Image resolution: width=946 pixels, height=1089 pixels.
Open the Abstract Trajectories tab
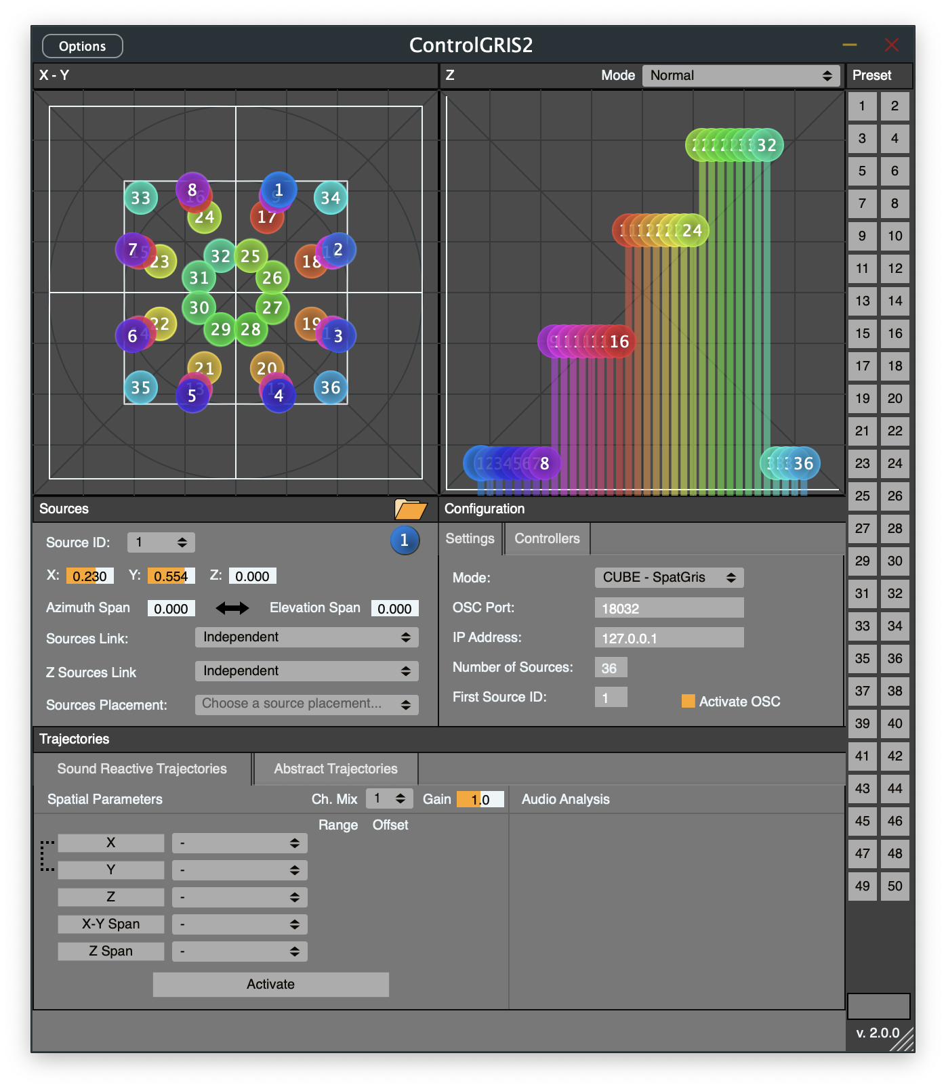point(335,769)
